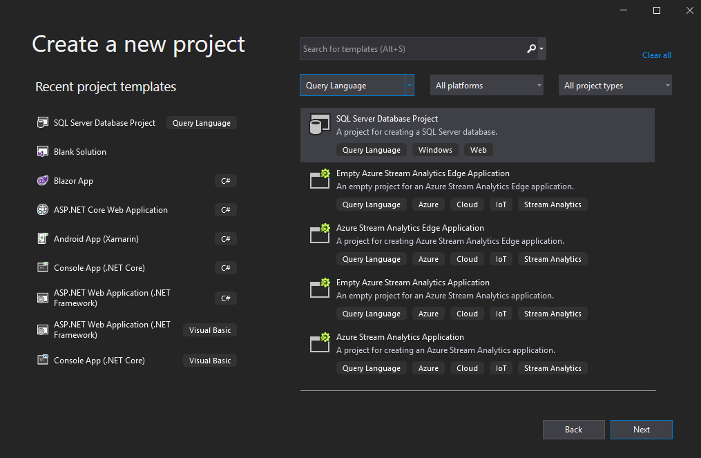Select ASP.NET Core Web Application recent template

[111, 210]
